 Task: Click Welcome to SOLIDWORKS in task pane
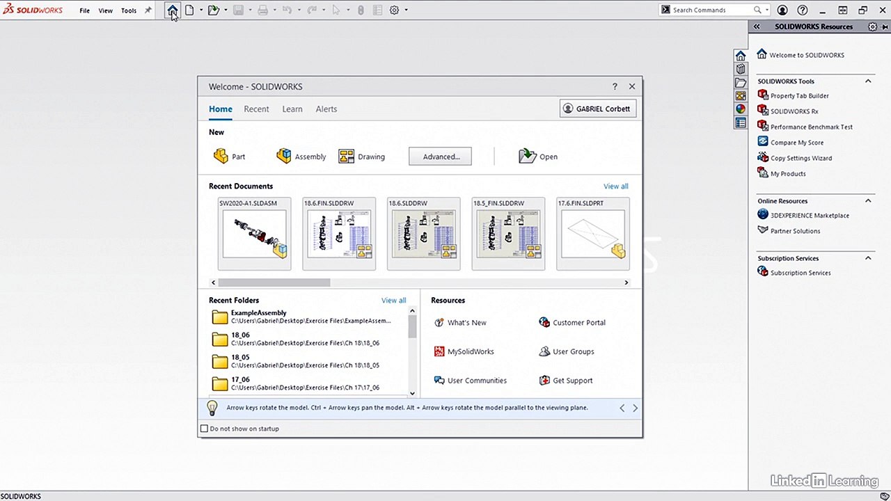tap(801, 55)
